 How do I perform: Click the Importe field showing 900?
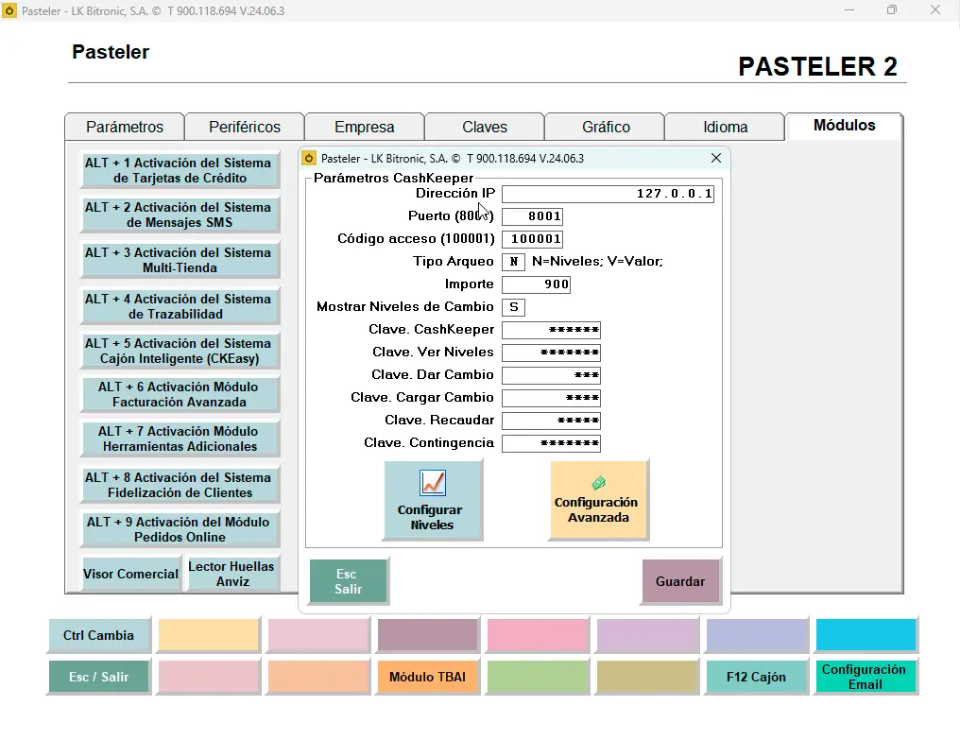(536, 284)
